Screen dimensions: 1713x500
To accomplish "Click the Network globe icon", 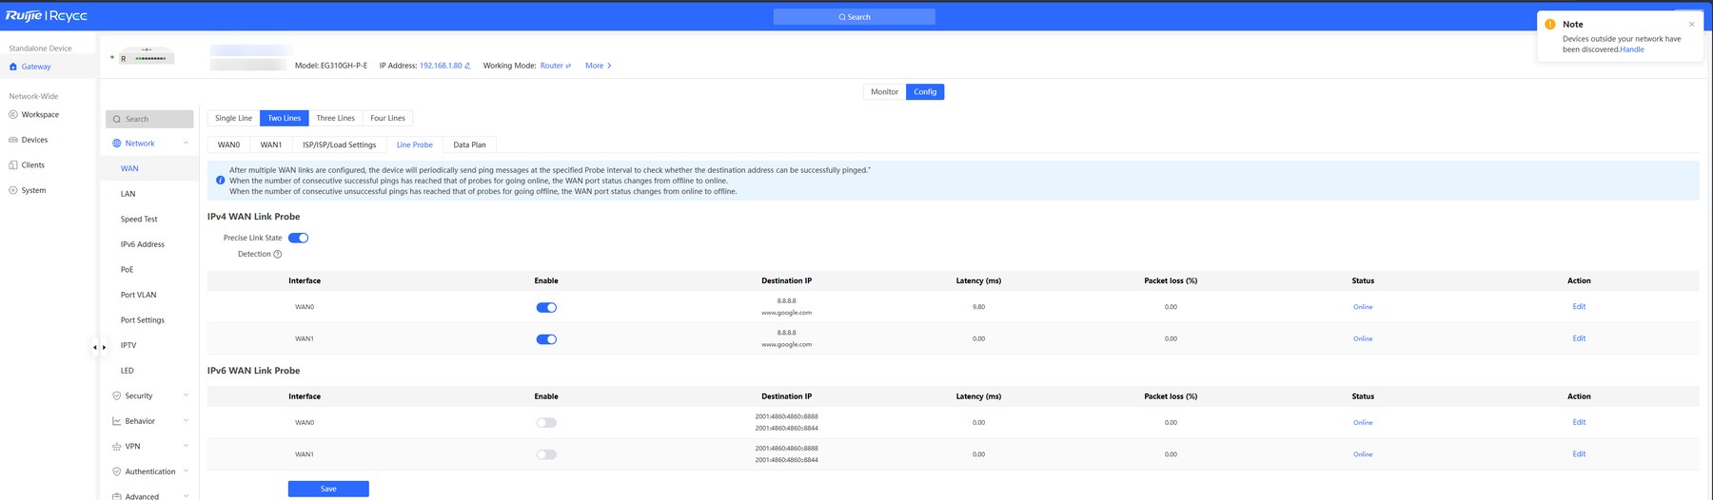I will pos(117,144).
